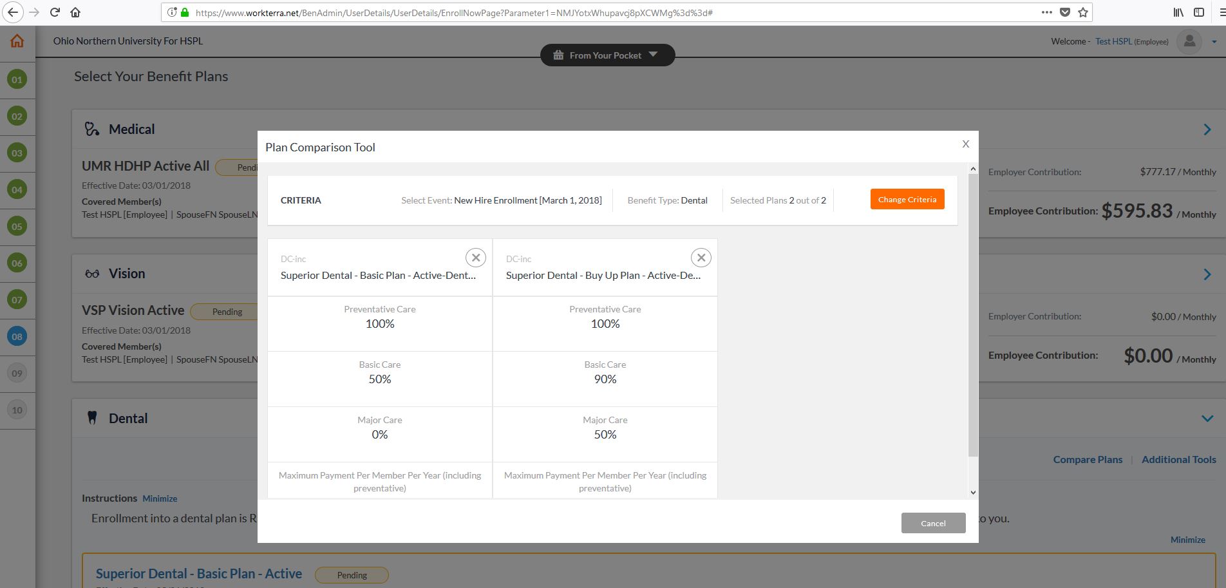This screenshot has width=1226, height=588.
Task: Click the browser home button
Action: tap(75, 12)
